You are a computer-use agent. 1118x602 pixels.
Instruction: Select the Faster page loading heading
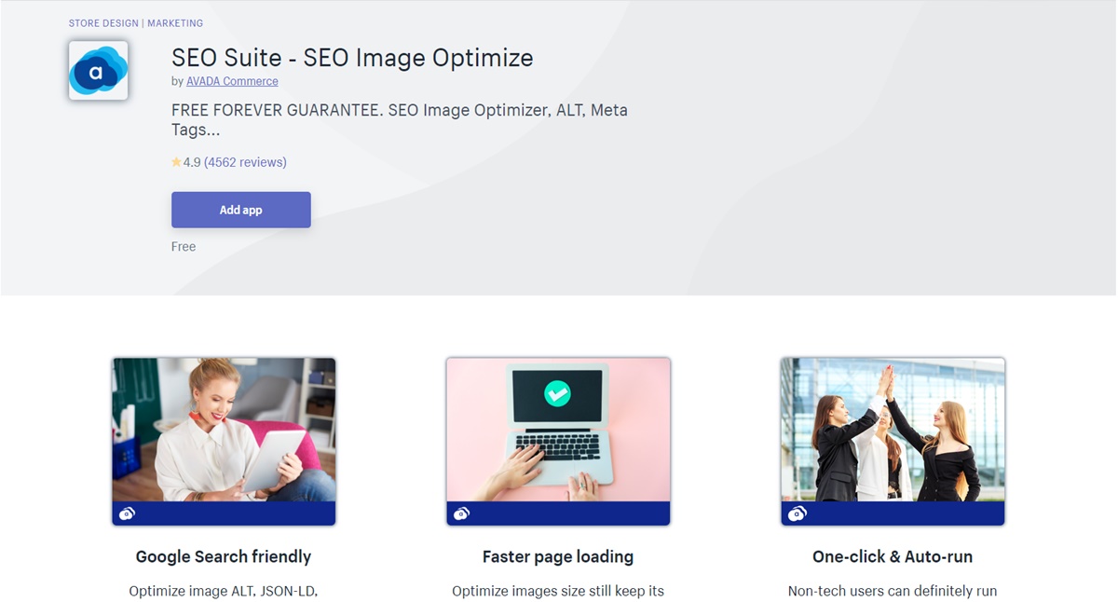[x=558, y=556]
